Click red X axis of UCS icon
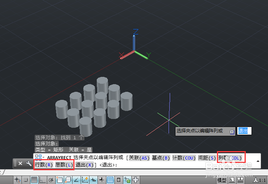Image resolution: width=268 pixels, height=184 pixels. (127, 55)
